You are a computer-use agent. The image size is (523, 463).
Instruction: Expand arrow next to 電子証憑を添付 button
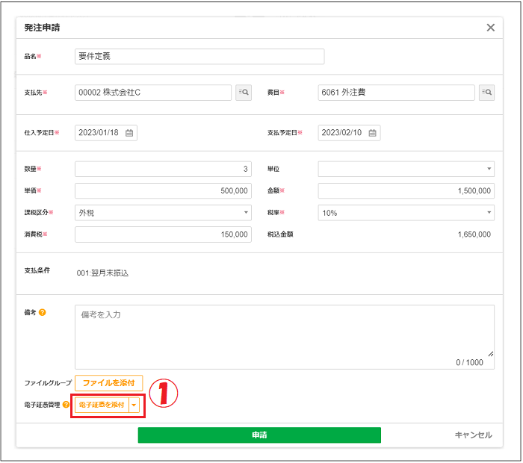pyautogui.click(x=134, y=405)
